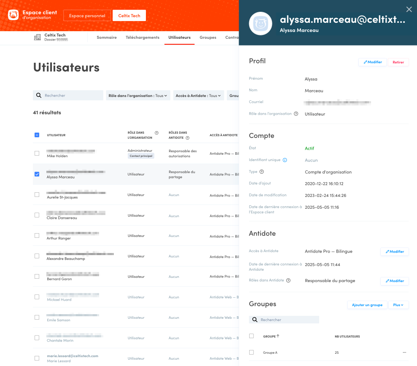Click the Antidote logo in the header
The image size is (417, 366).
point(13,15)
